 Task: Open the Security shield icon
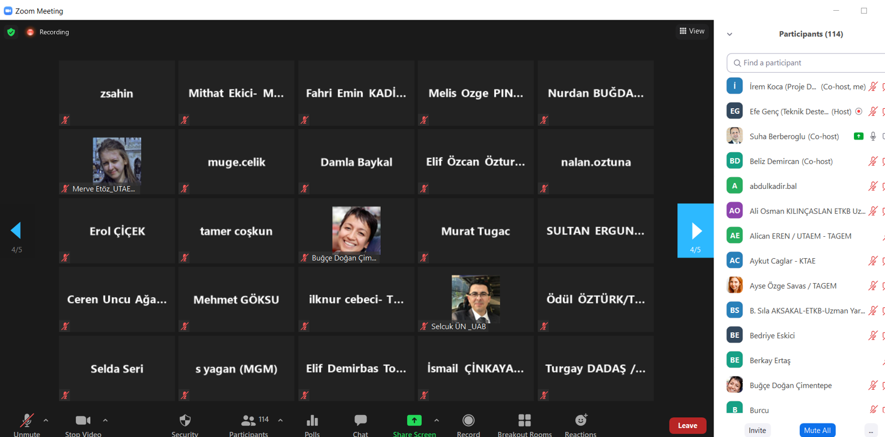coord(185,421)
